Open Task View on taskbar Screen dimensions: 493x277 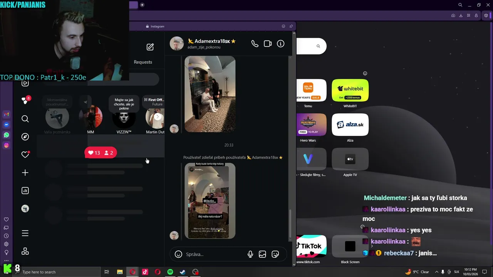click(107, 272)
